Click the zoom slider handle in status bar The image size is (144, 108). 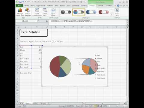tap(117, 106)
